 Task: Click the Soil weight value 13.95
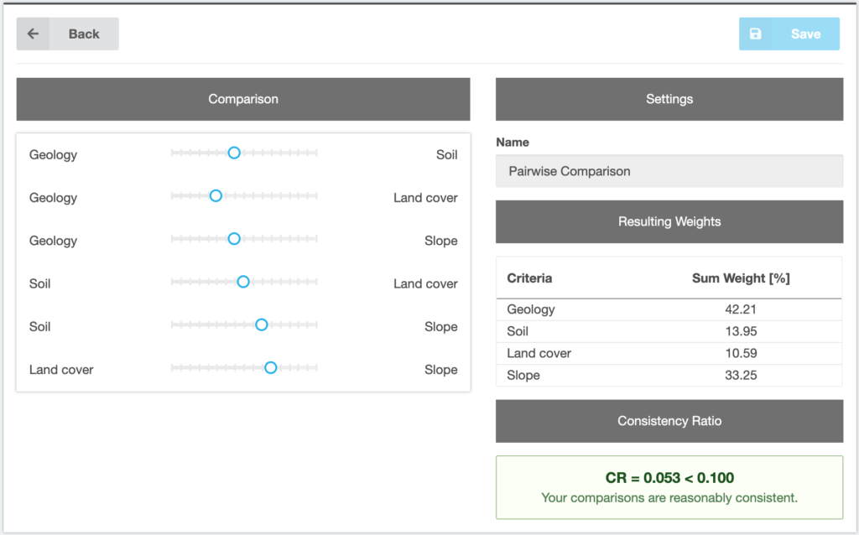pyautogui.click(x=741, y=331)
